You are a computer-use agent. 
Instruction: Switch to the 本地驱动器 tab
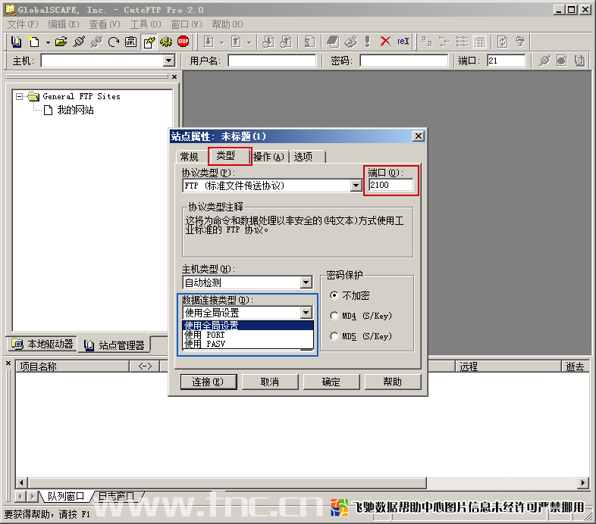point(42,344)
